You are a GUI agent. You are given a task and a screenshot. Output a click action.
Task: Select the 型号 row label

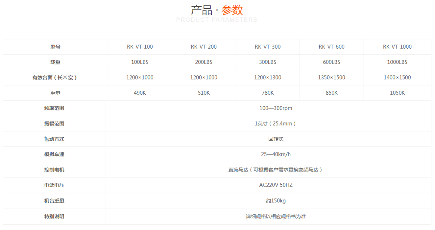[54, 46]
